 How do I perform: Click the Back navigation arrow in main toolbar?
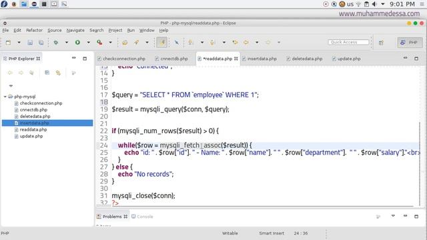[x=246, y=43]
